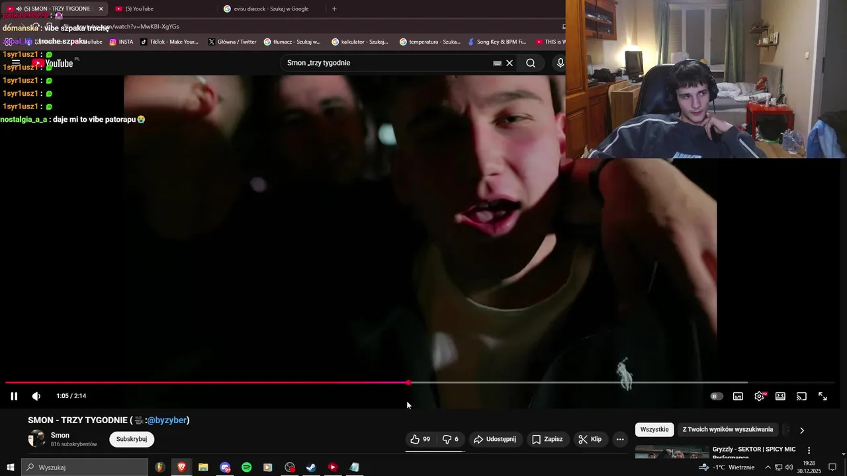This screenshot has height=476, width=847.
Task: Select the Wszystkie filter chip
Action: [654, 430]
